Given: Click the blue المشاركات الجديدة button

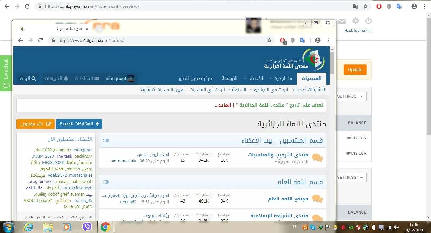Looking at the screenshot, I should coord(79,124).
